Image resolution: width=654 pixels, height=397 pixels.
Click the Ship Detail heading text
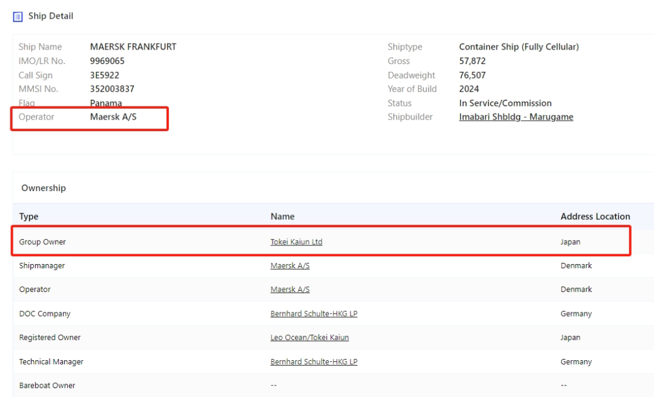(50, 16)
